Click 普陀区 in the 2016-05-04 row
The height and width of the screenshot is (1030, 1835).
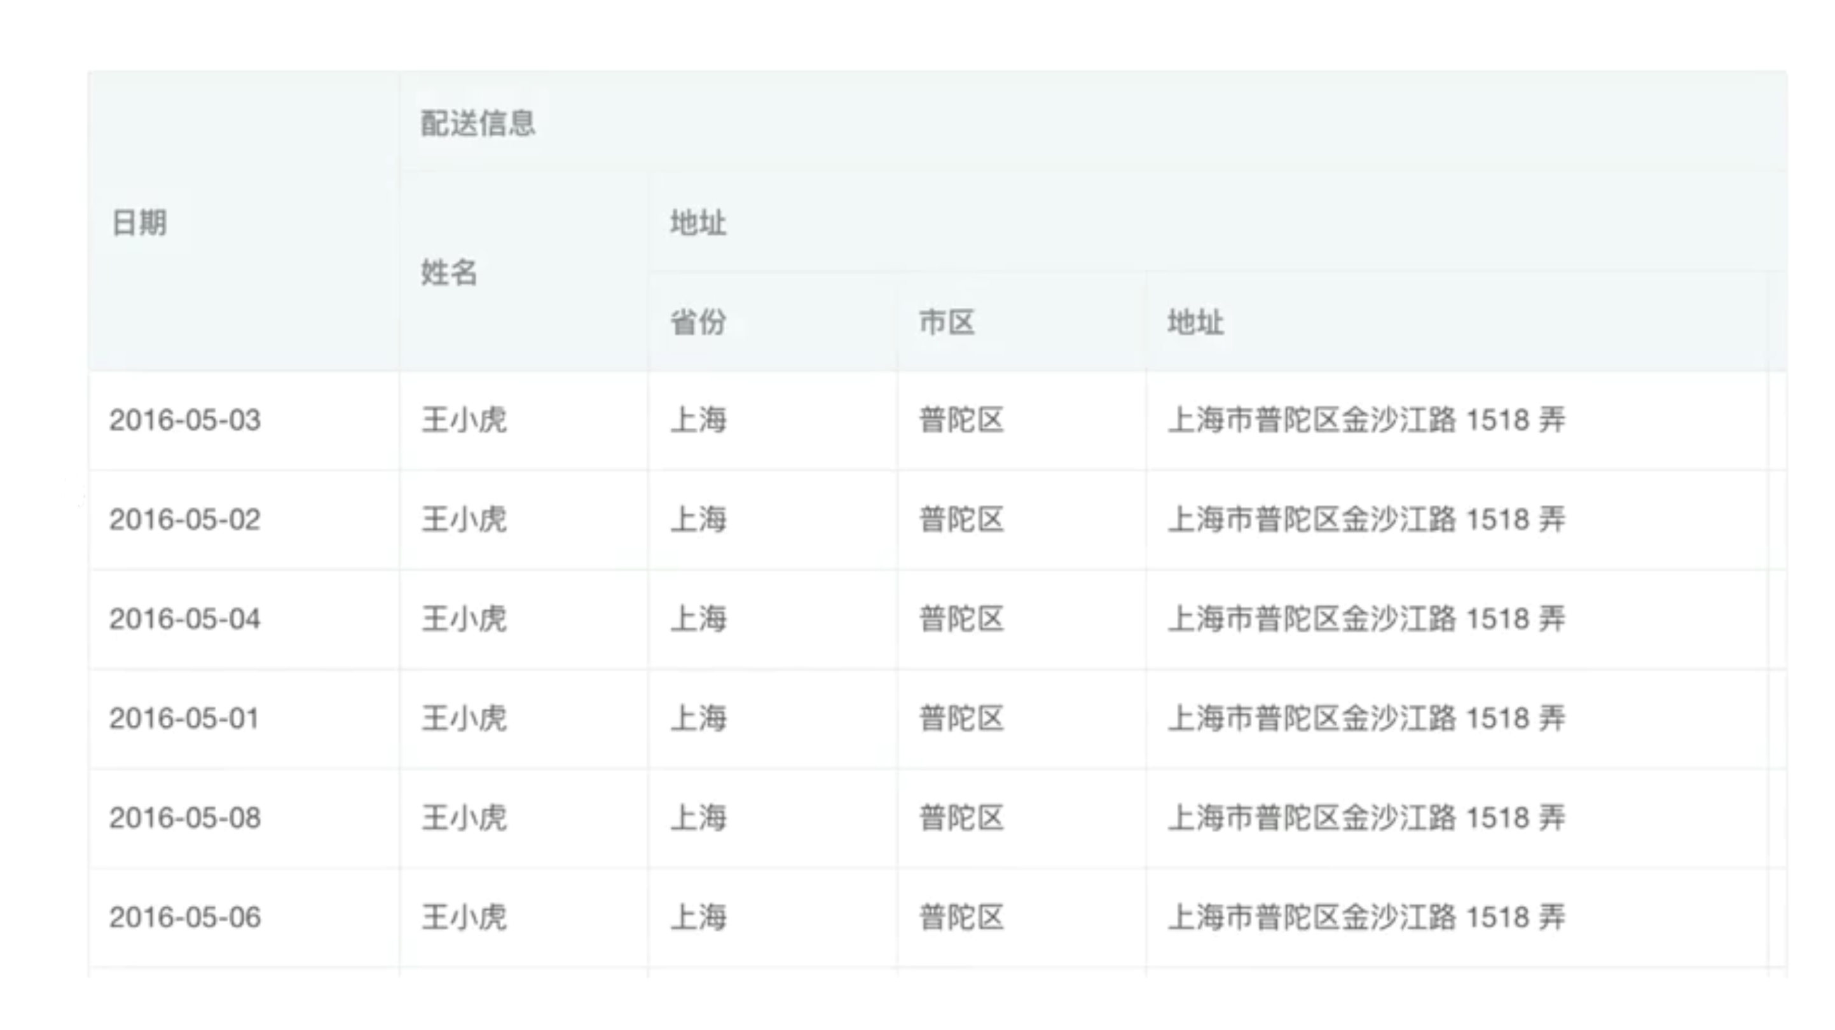(x=961, y=618)
